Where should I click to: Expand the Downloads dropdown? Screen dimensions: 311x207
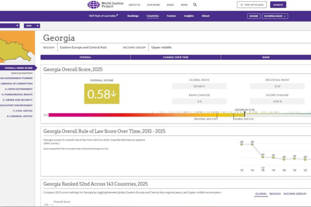click(275, 16)
